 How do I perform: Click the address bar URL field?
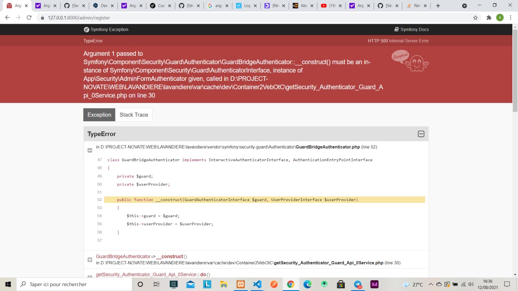[x=255, y=18]
